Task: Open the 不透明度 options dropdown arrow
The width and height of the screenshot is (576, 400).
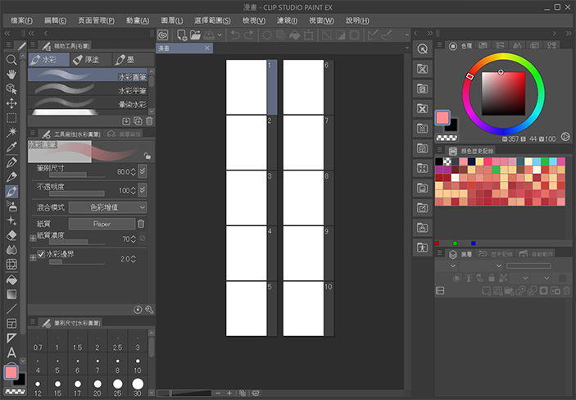Action: pyautogui.click(x=142, y=190)
